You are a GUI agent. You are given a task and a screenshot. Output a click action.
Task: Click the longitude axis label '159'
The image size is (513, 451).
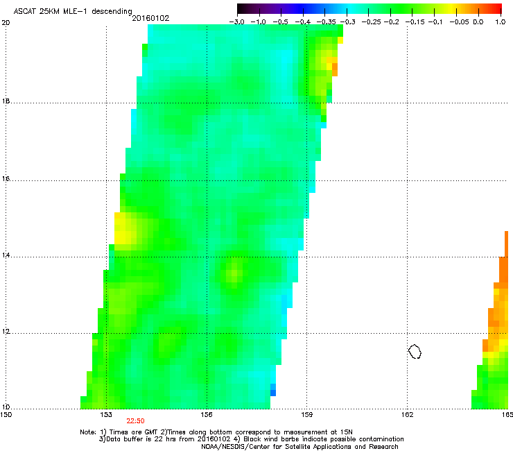[306, 415]
